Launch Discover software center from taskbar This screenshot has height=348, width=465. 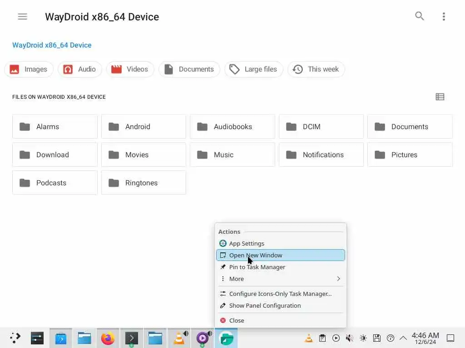click(x=61, y=338)
